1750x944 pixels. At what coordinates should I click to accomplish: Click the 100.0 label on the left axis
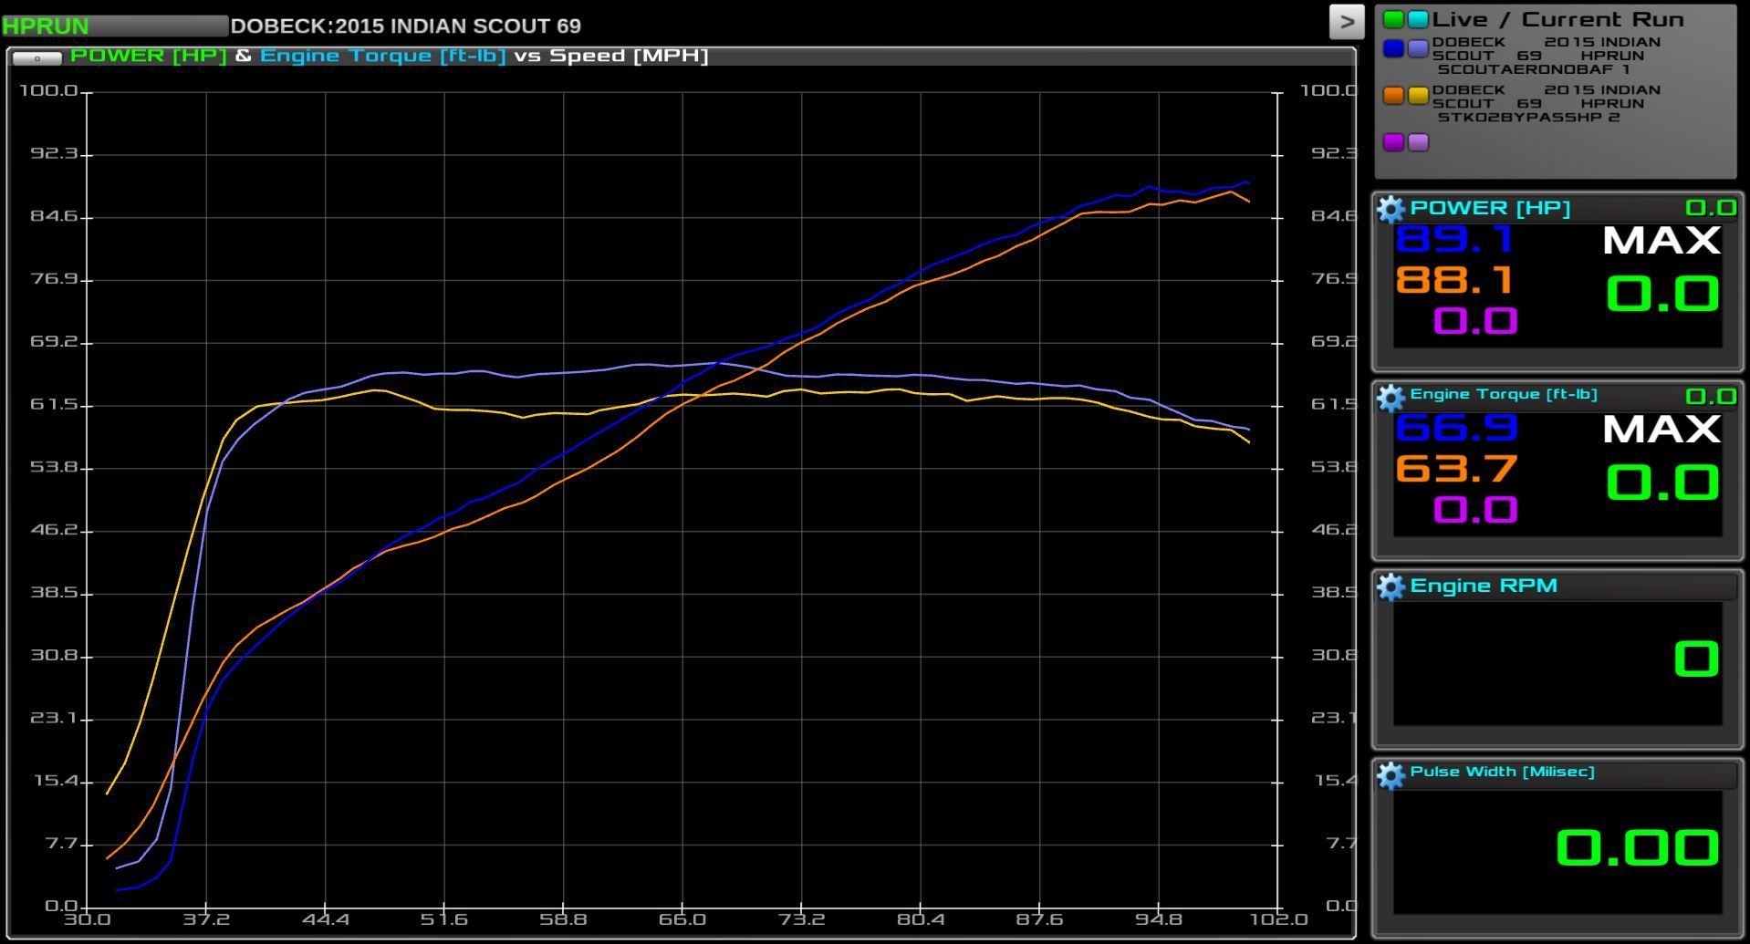49,90
